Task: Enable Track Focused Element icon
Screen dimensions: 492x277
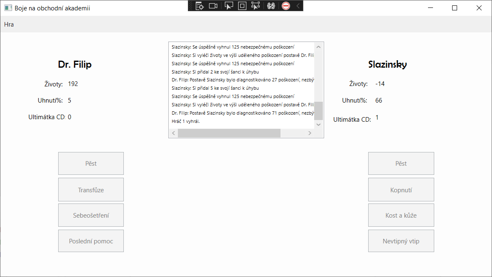Action: click(x=255, y=6)
